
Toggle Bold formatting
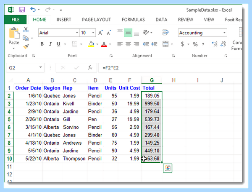click(42, 44)
